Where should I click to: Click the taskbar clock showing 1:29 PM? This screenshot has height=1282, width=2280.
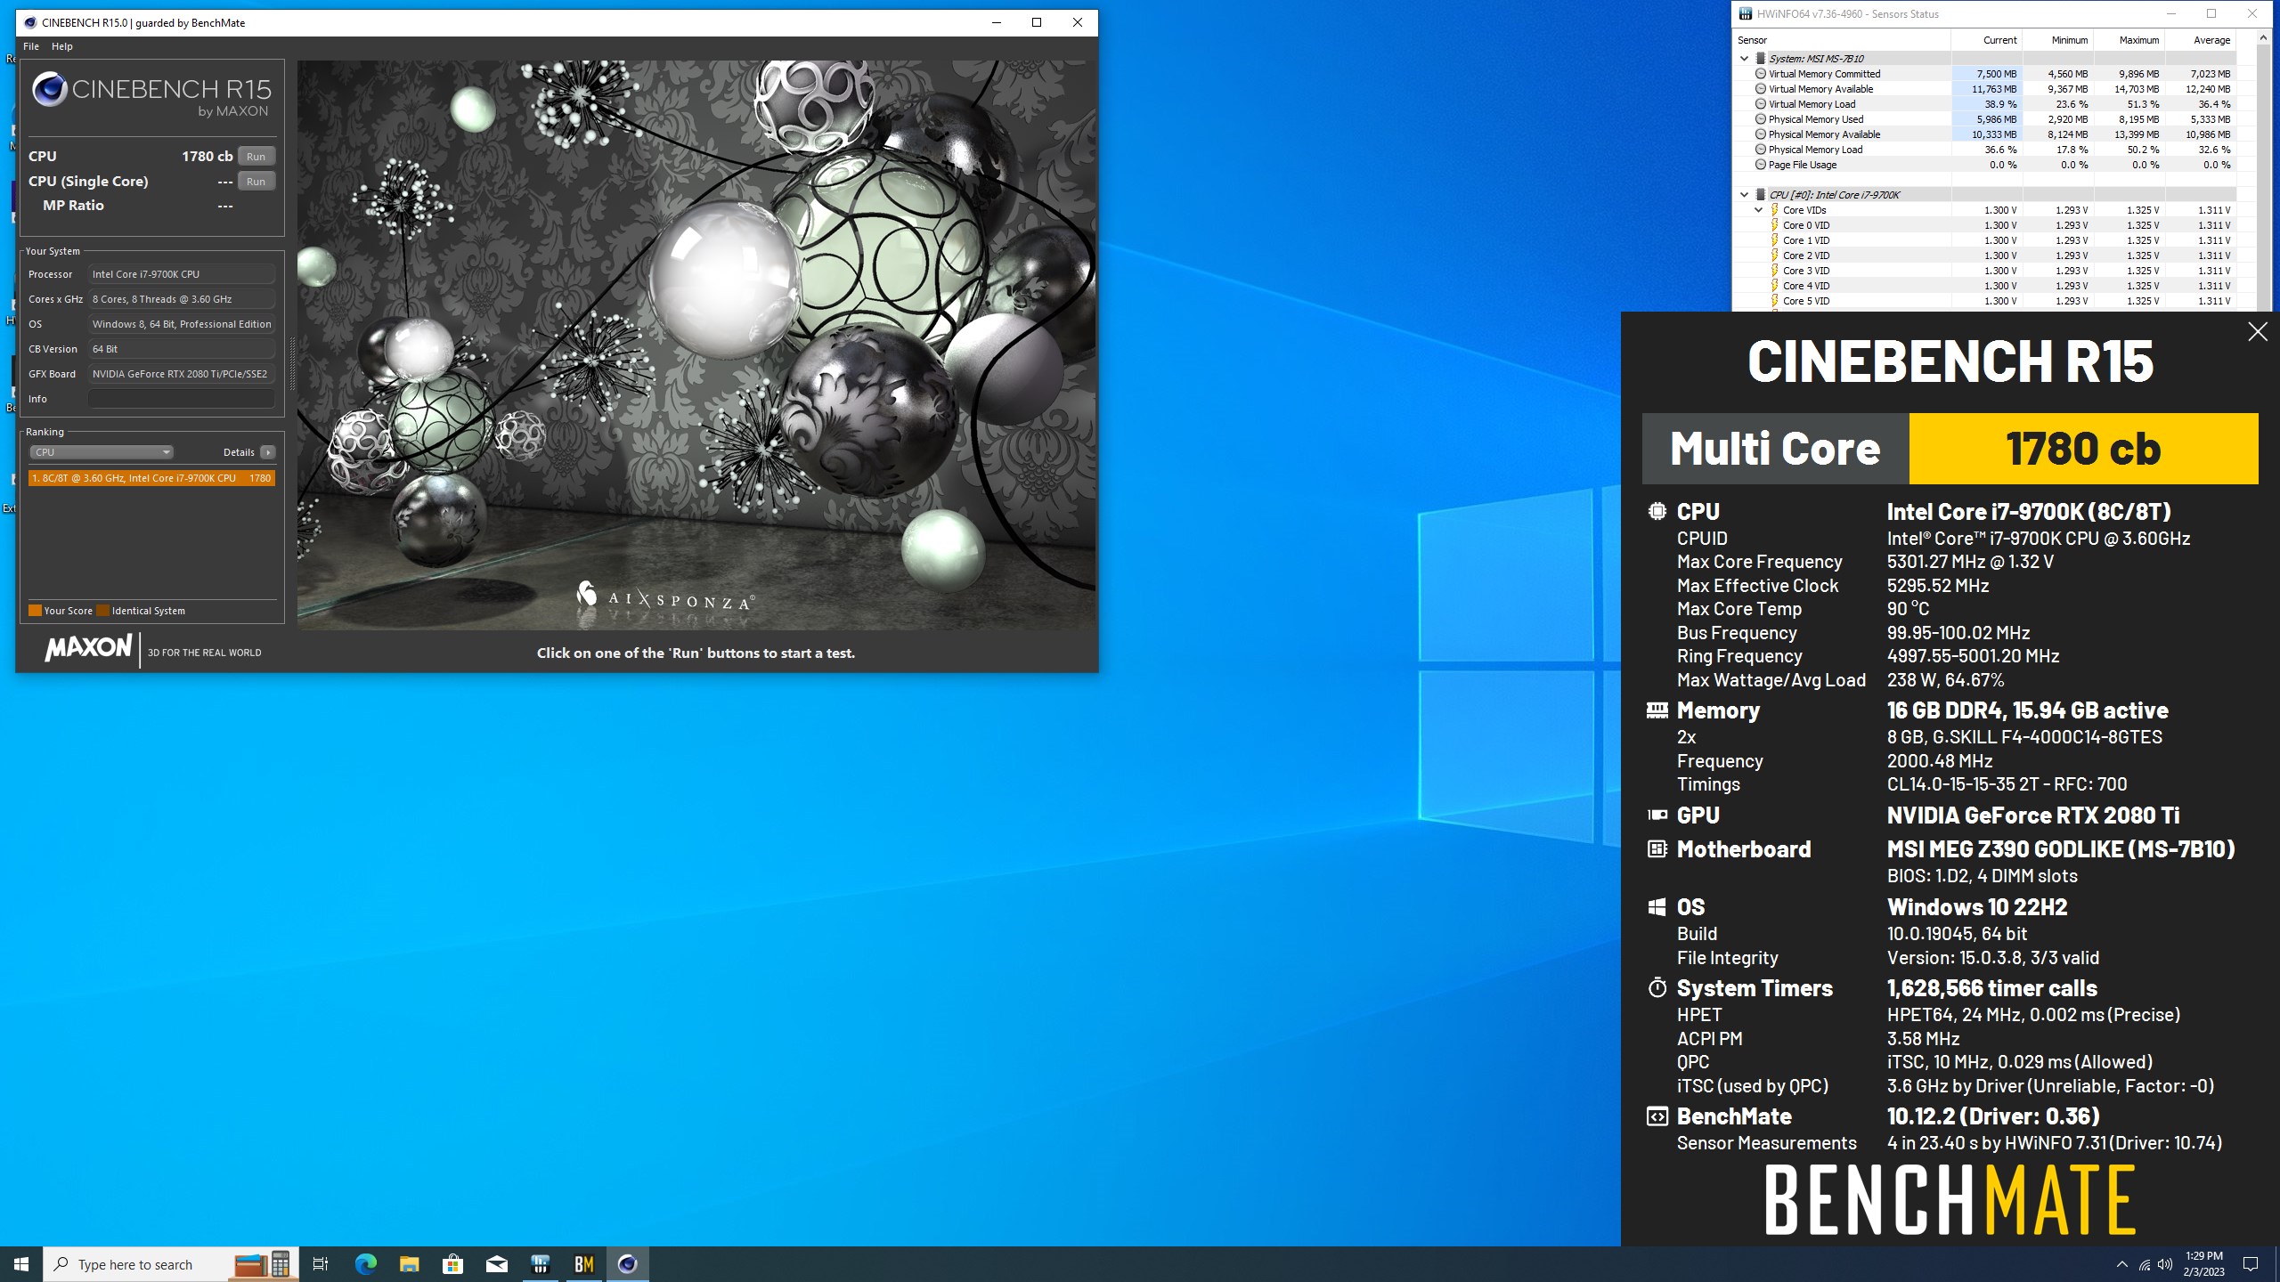(x=2203, y=1264)
